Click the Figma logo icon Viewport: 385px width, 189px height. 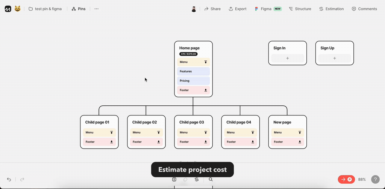256,9
